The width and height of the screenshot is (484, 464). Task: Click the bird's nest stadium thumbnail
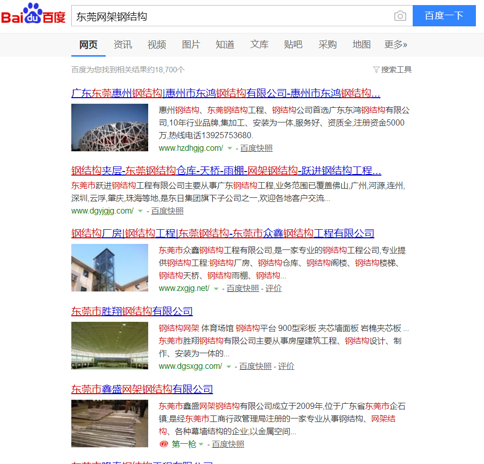coord(110,128)
